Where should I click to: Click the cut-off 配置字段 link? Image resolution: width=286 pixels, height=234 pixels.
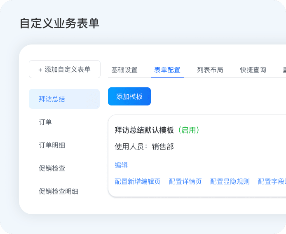pos(272,181)
